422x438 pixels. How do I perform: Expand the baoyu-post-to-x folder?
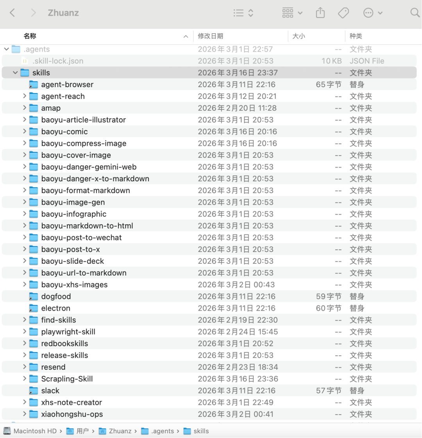(24, 249)
